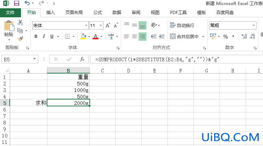Switch to the 审阅 ribbon tab
263x146 pixels.
(136, 13)
